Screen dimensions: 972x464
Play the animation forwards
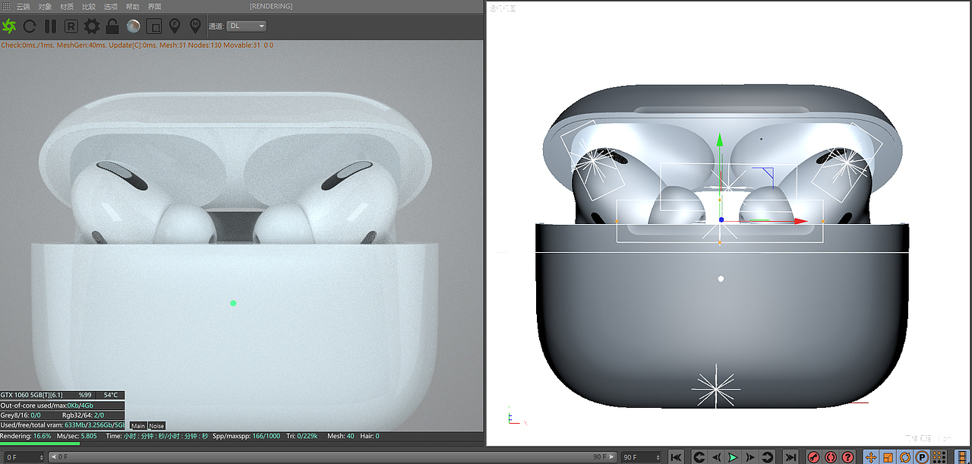click(733, 457)
